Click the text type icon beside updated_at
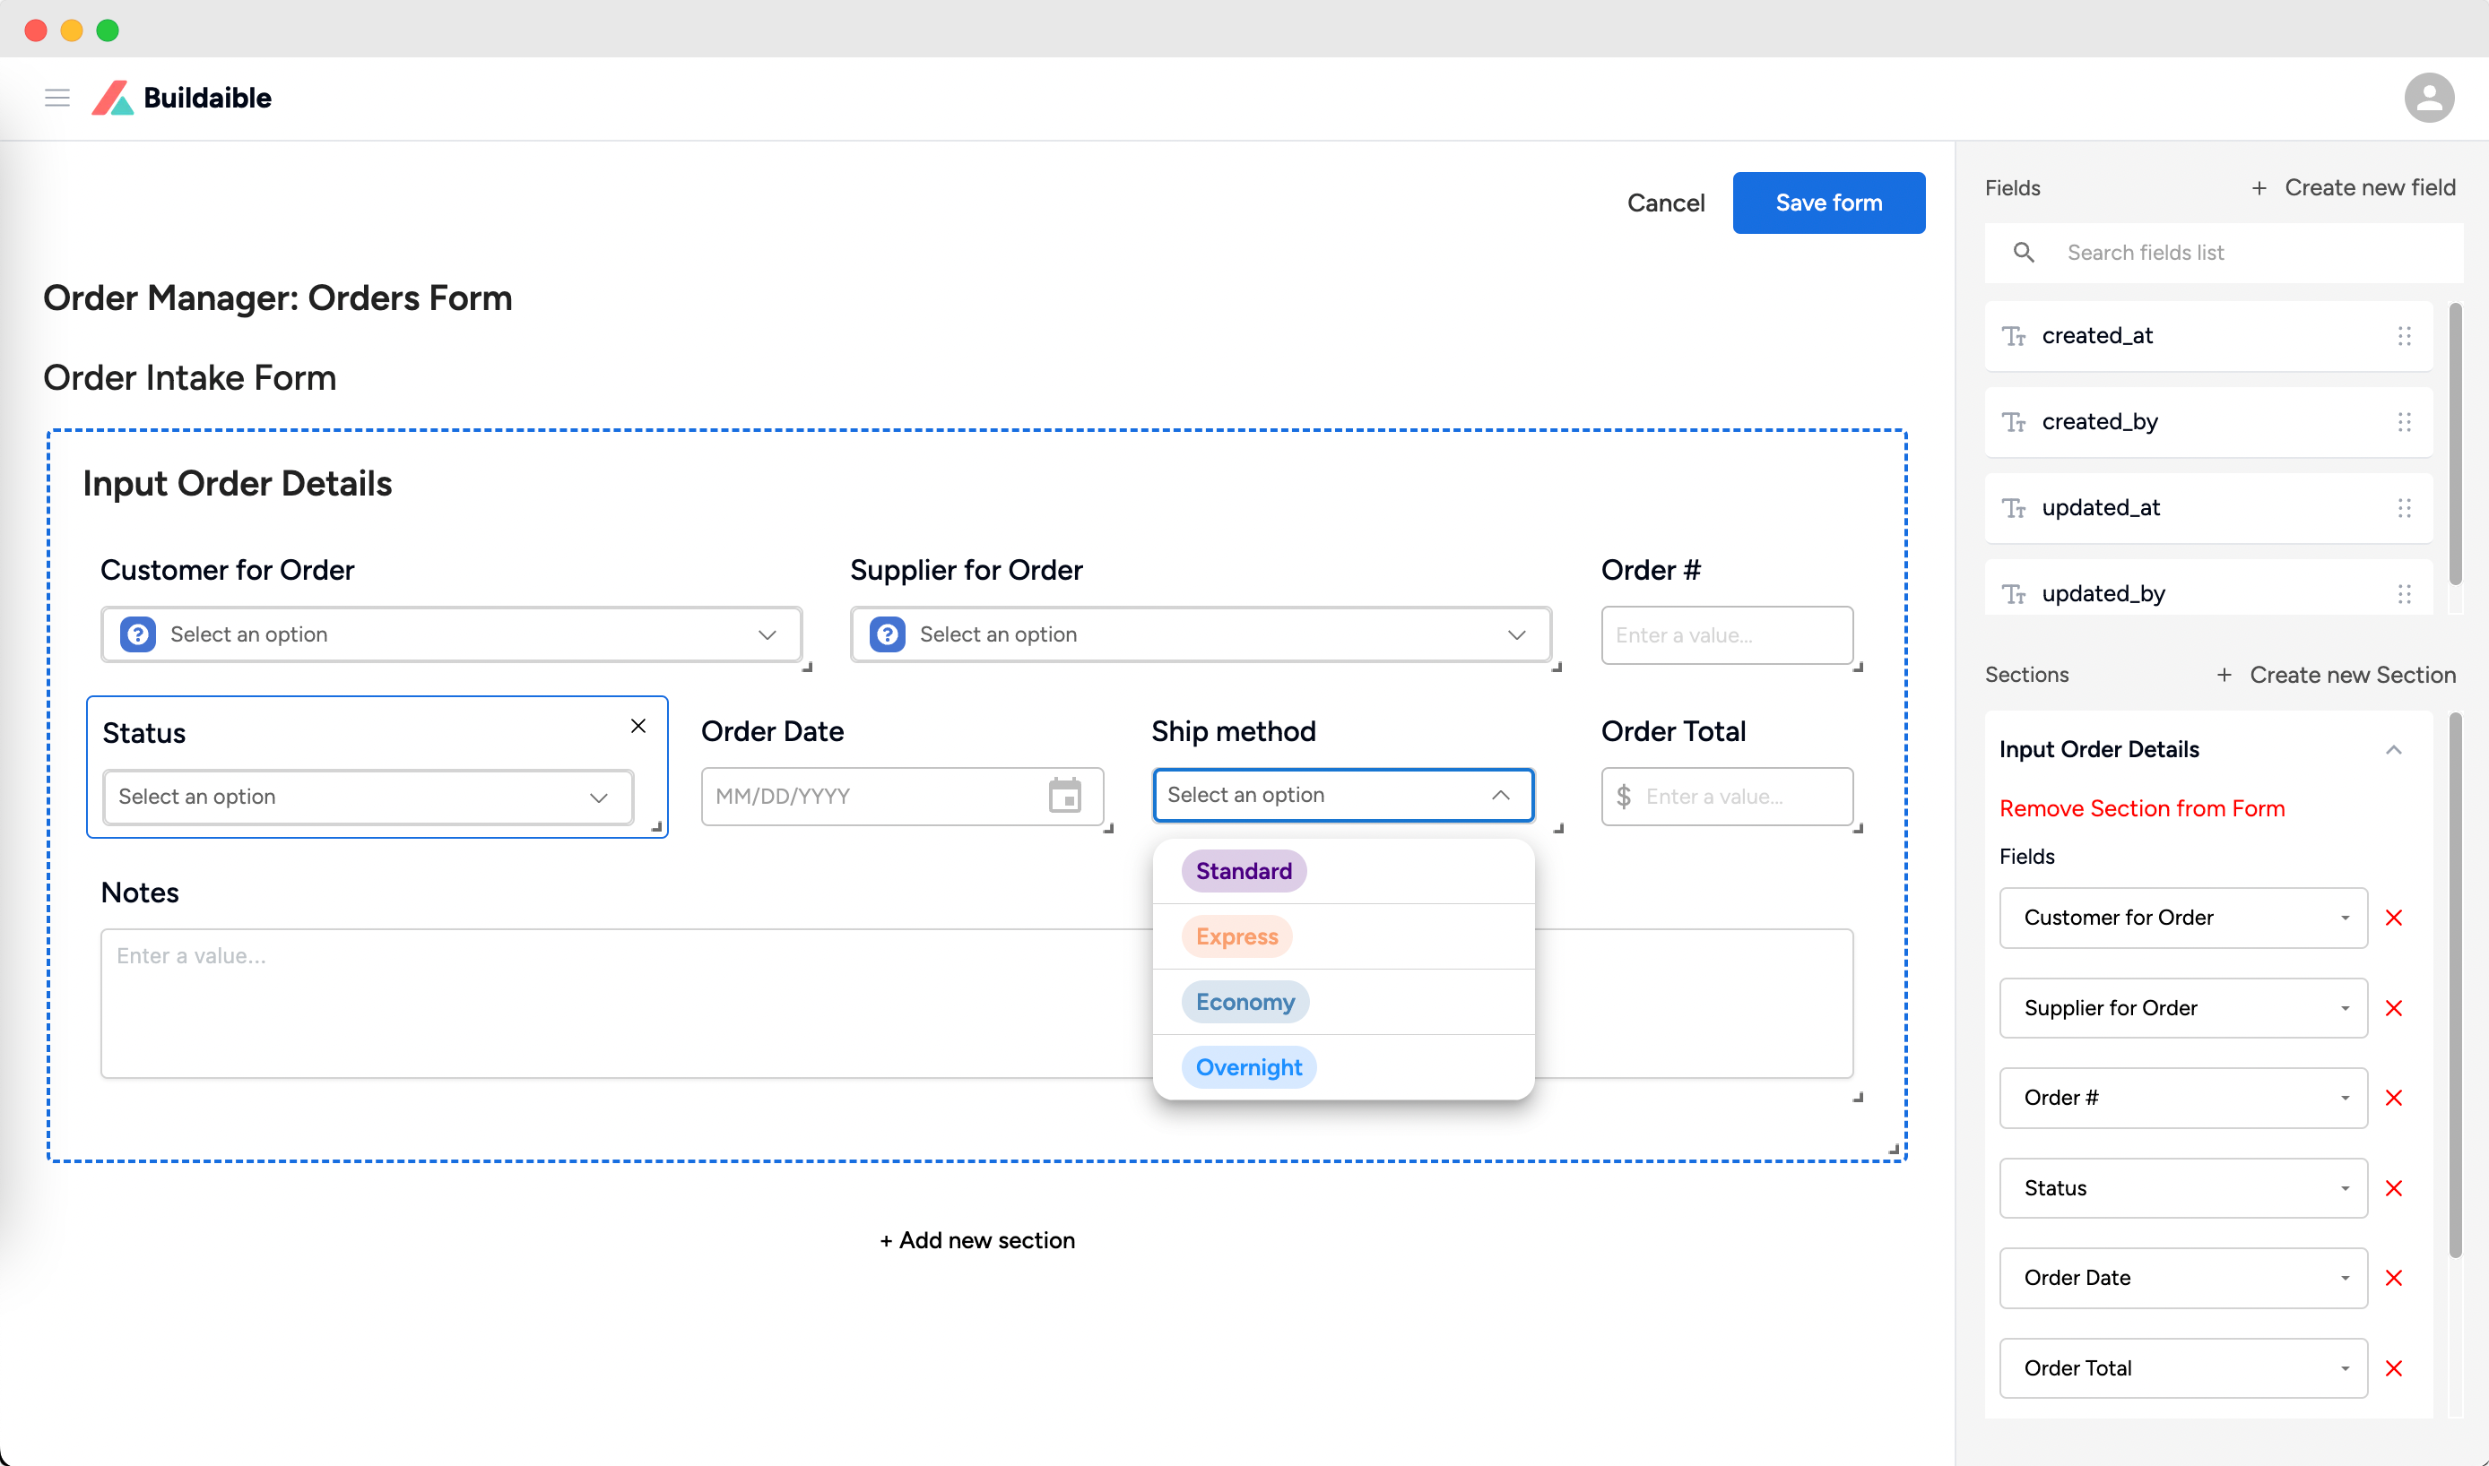The height and width of the screenshot is (1466, 2489). tap(2014, 509)
